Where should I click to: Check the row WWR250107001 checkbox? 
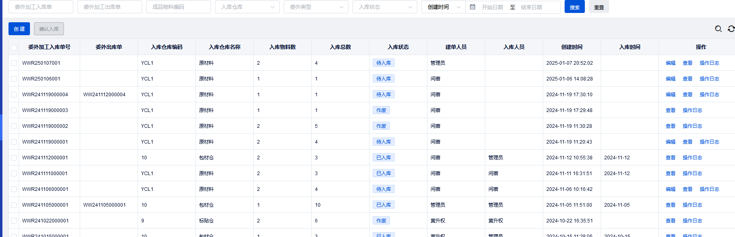click(x=14, y=63)
